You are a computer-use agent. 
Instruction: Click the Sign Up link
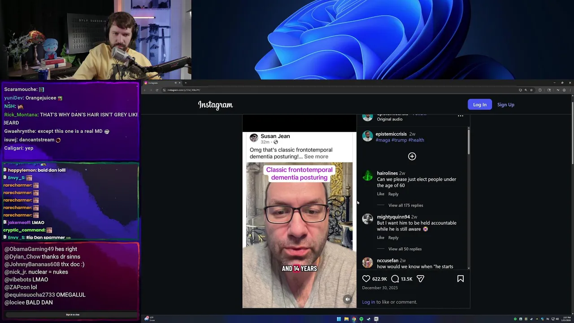[x=505, y=105]
